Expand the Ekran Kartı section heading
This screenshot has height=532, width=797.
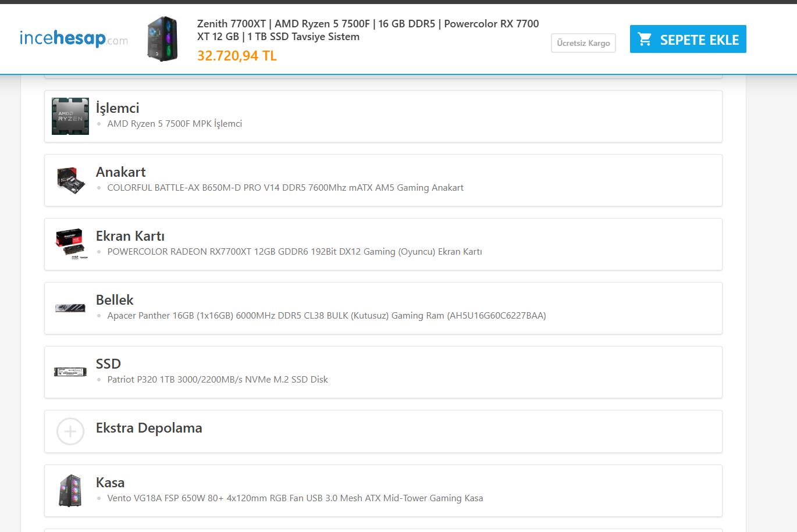tap(130, 236)
